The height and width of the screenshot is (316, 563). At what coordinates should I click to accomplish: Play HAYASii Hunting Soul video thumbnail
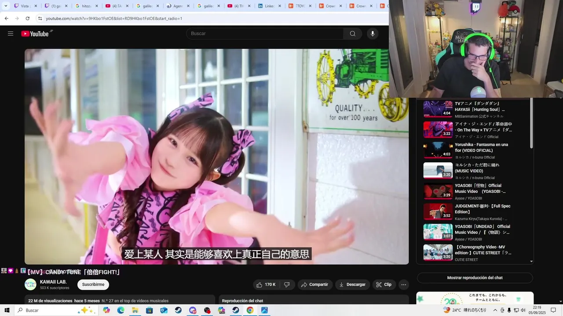pyautogui.click(x=438, y=109)
